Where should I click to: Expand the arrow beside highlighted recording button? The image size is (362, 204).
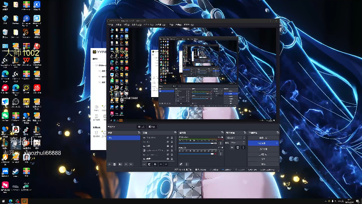pyautogui.click(x=276, y=143)
